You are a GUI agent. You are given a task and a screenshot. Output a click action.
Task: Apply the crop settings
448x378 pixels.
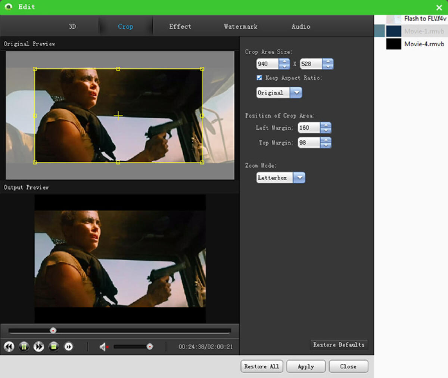coord(306,366)
